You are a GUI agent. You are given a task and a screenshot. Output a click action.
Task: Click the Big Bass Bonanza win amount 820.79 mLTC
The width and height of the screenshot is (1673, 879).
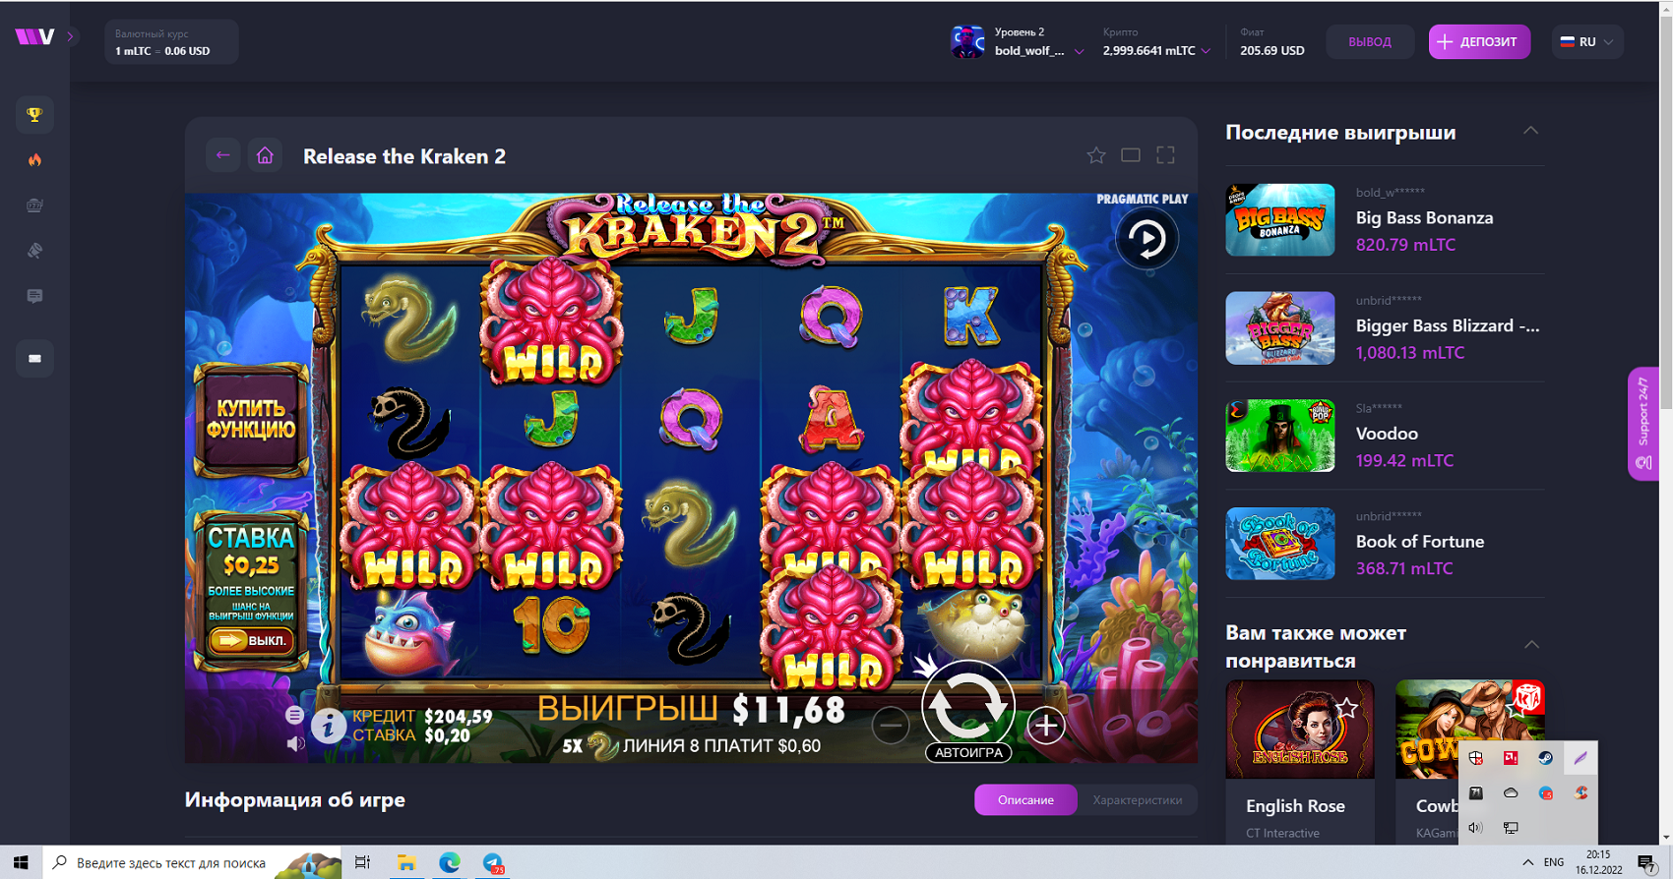click(x=1405, y=245)
